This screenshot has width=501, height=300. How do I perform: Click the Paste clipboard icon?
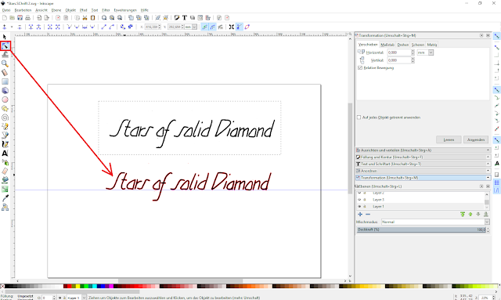click(x=92, y=17)
